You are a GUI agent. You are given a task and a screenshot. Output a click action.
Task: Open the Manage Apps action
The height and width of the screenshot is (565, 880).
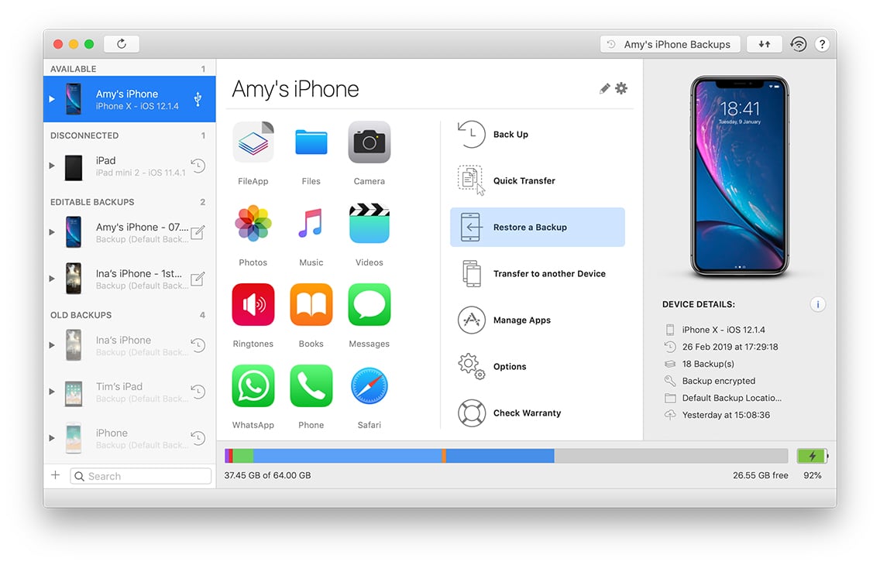tap(538, 320)
